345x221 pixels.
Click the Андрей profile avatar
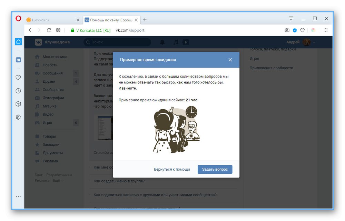(x=307, y=42)
